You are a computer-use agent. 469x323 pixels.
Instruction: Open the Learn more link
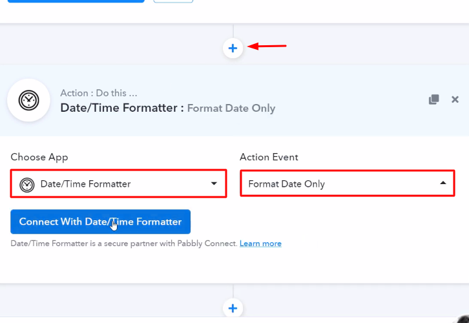pos(260,244)
